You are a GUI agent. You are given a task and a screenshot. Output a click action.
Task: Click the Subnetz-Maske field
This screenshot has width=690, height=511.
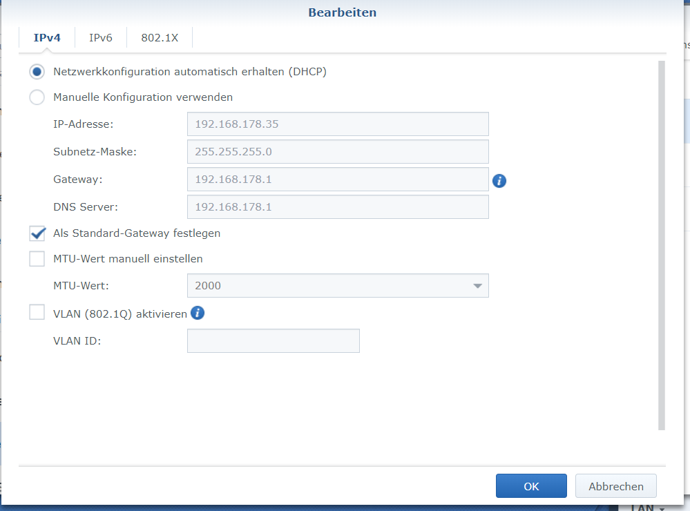[338, 152]
